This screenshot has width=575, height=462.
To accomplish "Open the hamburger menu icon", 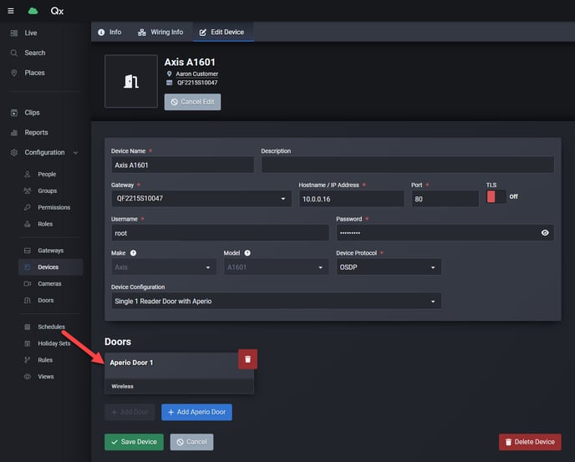I will (x=11, y=11).
